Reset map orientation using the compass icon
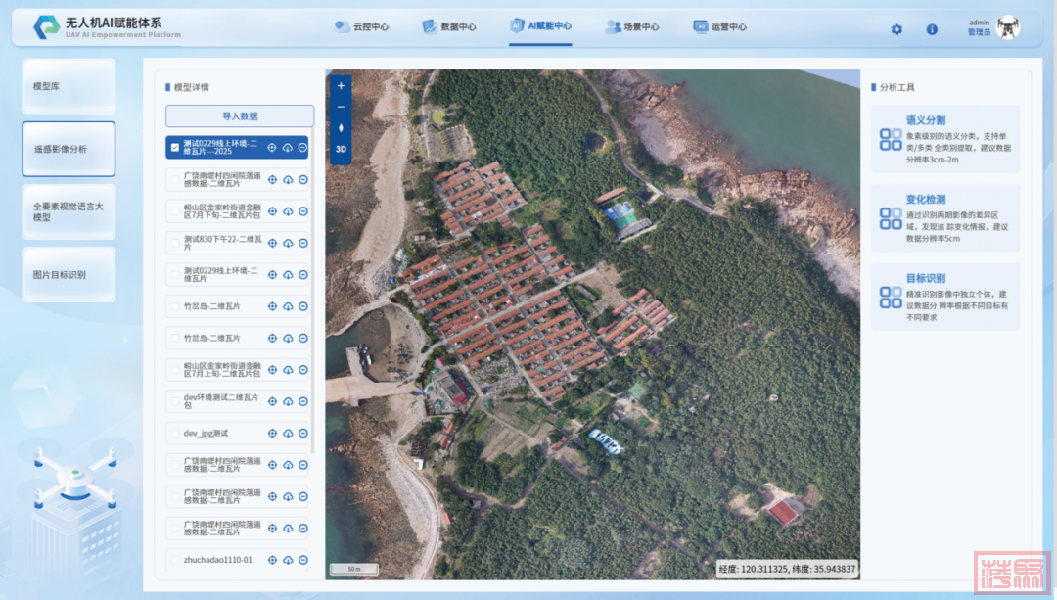This screenshot has width=1057, height=600. pyautogui.click(x=341, y=128)
